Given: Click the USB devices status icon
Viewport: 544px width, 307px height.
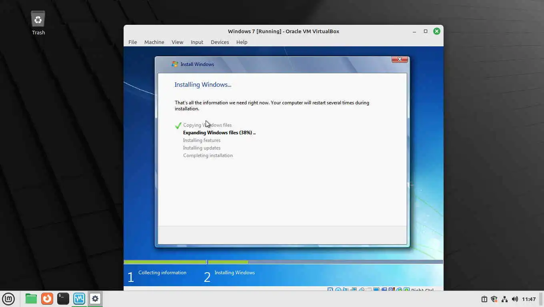Looking at the screenshot, I should point(362,290).
